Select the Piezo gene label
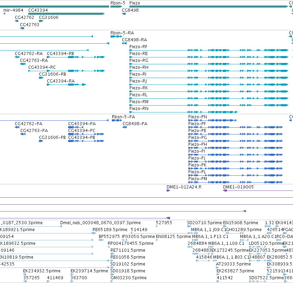Viewport: 293px width, 283px height. [135, 3]
